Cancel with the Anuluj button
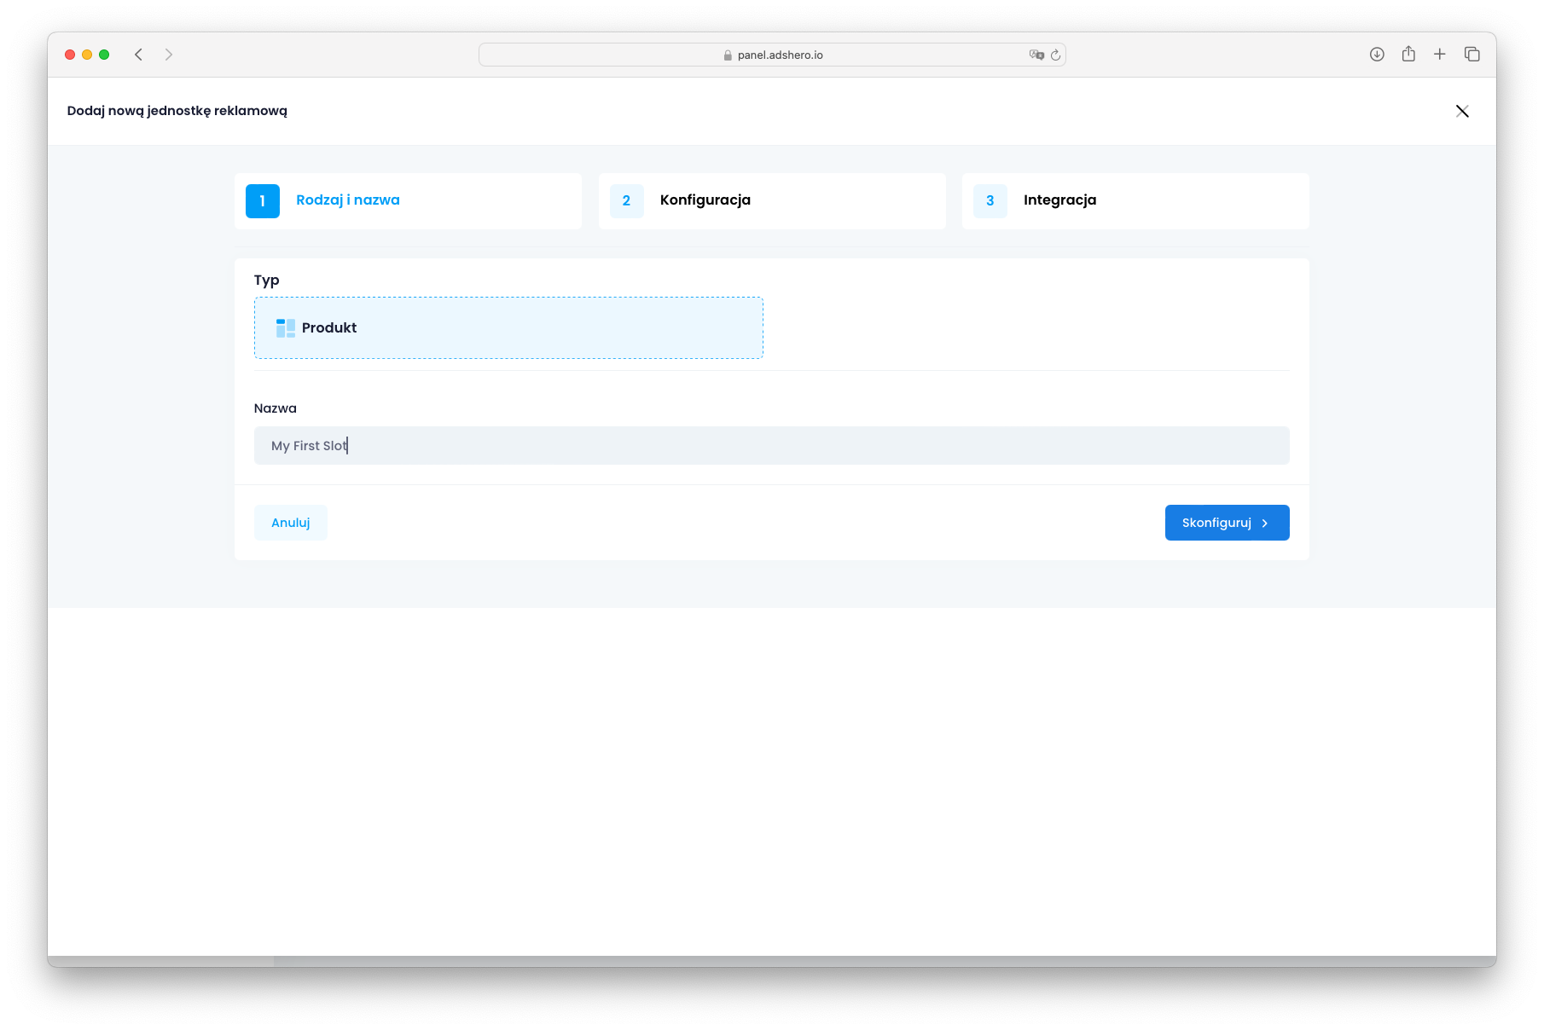 291,523
